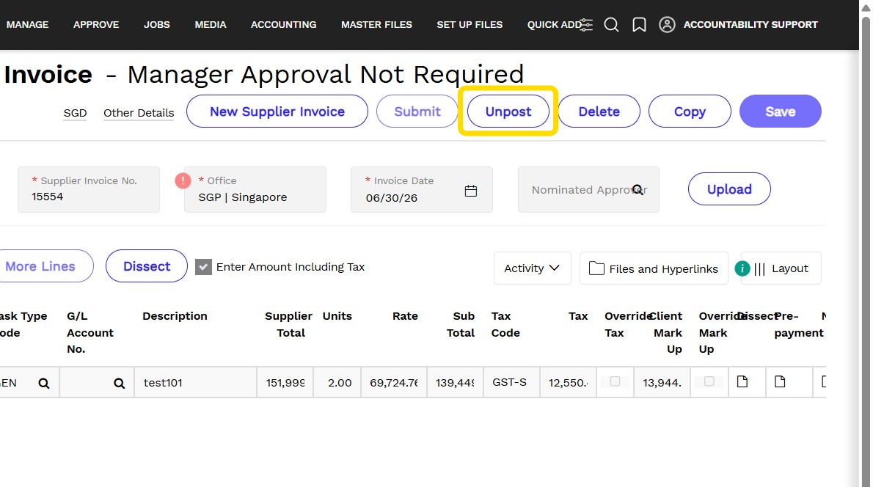
Task: Open the search magnifier in top bar
Action: click(x=611, y=24)
